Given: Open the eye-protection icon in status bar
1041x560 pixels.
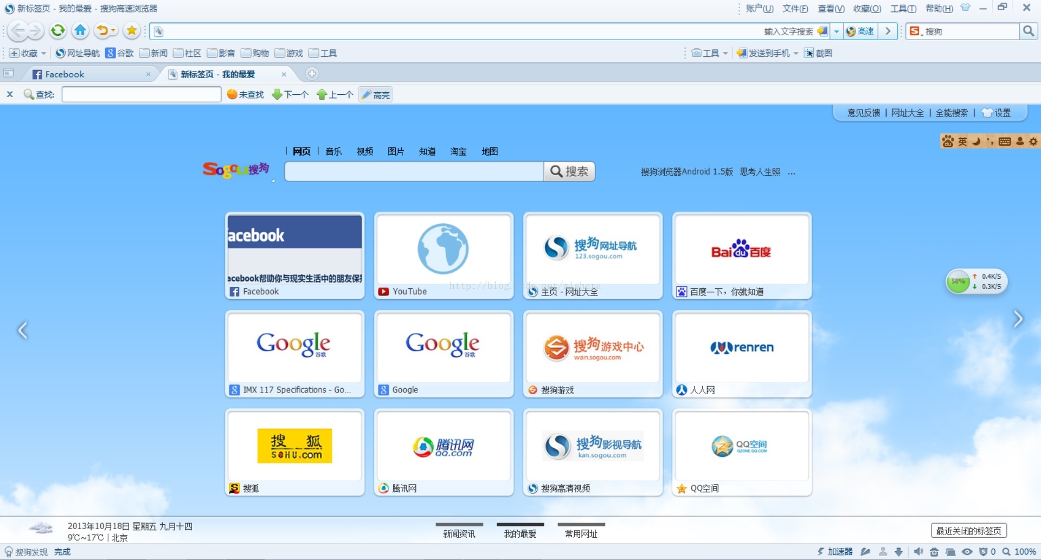Looking at the screenshot, I should coord(967,551).
